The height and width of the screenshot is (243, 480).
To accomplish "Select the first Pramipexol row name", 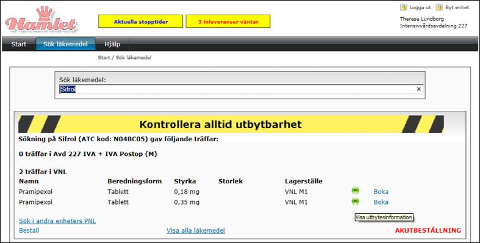I will click(x=35, y=192).
